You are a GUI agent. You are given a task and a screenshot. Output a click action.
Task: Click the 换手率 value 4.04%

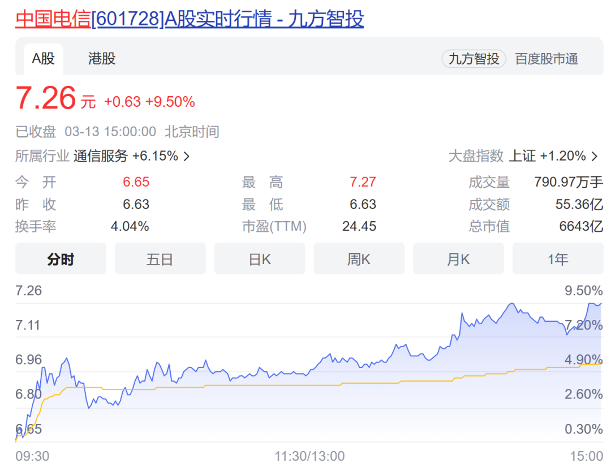click(130, 226)
